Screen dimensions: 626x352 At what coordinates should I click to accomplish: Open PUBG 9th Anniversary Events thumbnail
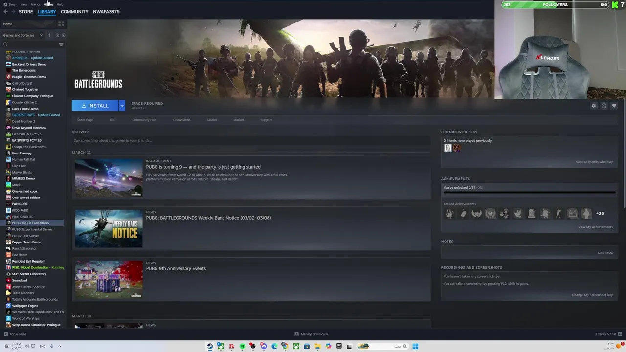pyautogui.click(x=109, y=279)
